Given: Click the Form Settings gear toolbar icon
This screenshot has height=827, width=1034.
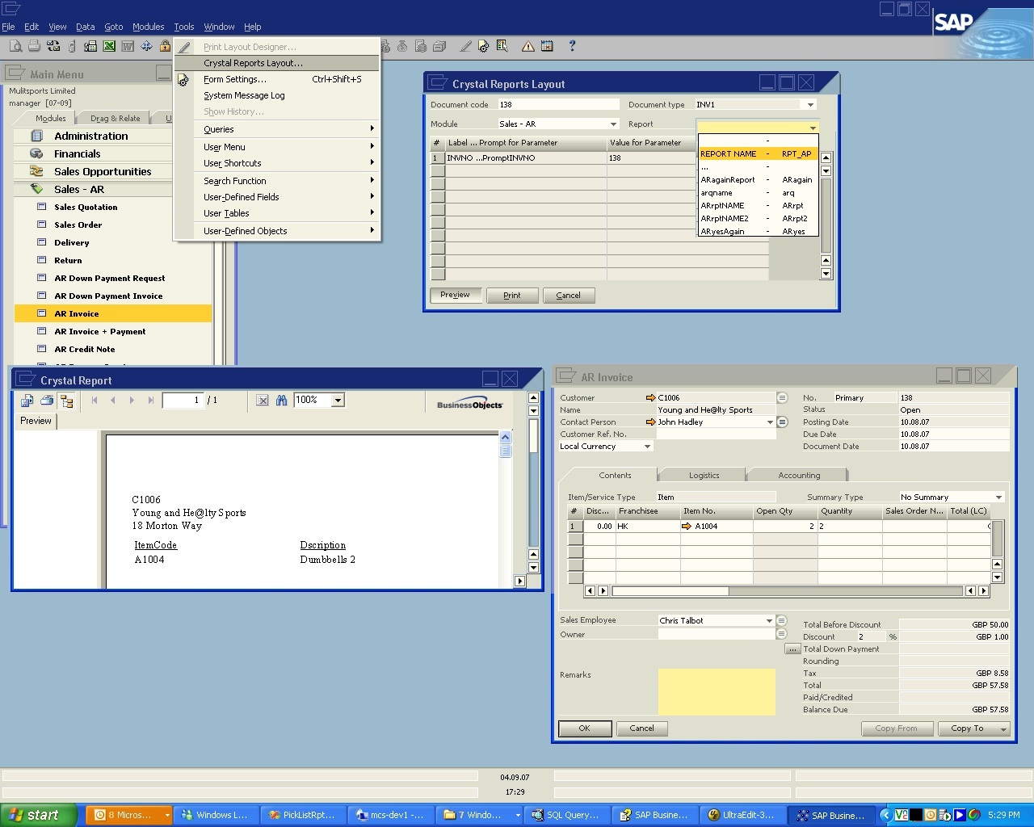Looking at the screenshot, I should (483, 47).
